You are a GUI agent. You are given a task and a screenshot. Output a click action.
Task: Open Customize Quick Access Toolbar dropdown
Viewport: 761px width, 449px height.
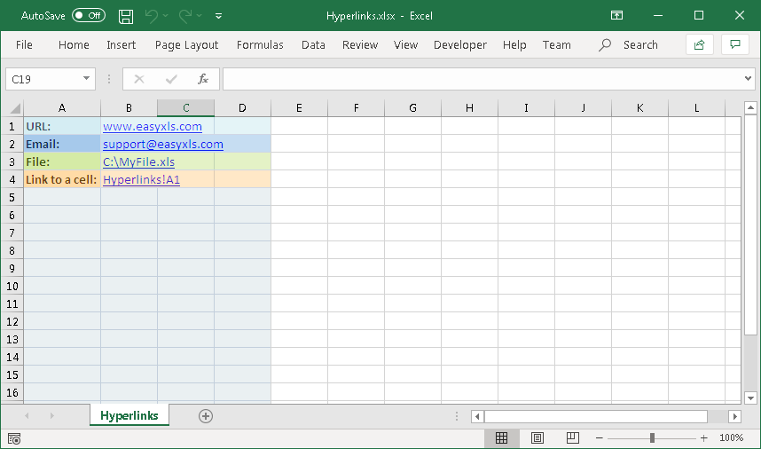click(x=219, y=16)
